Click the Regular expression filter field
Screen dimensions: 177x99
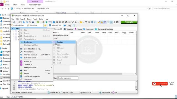click(67, 78)
